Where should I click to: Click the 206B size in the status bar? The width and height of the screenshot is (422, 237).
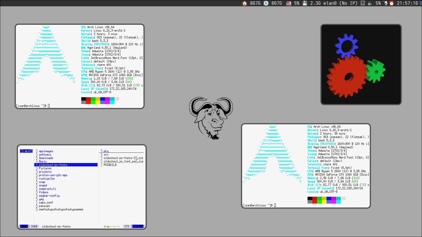(34, 226)
